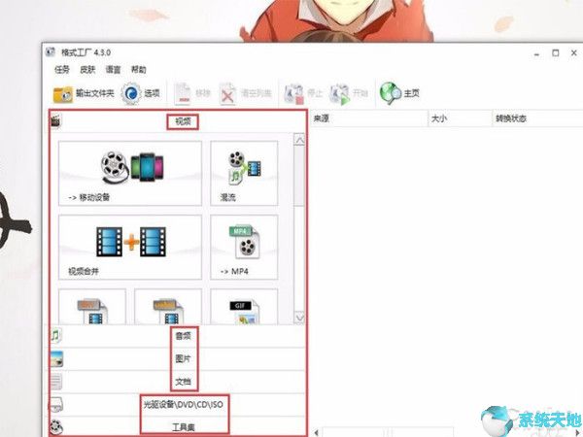Image resolution: width=583 pixels, height=437 pixels.
Task: Click the 格式工厂 title bar app icon
Action: (x=51, y=52)
